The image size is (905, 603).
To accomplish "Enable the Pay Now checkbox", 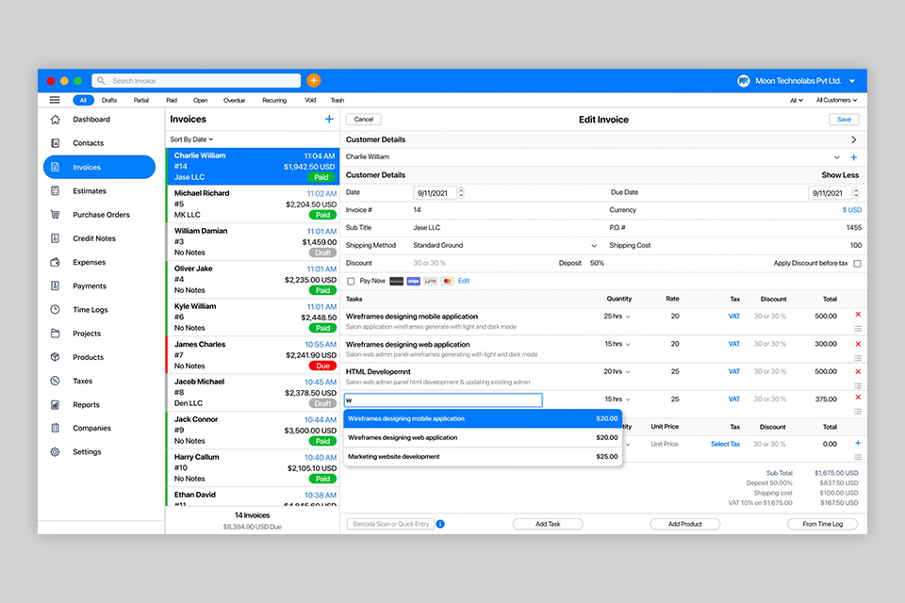I will tap(352, 281).
